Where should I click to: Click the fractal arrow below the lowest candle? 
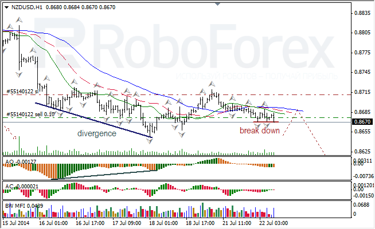point(150,140)
